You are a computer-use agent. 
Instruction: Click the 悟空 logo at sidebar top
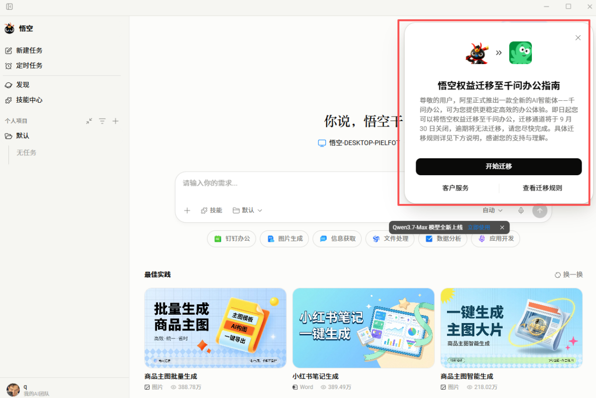(9, 28)
